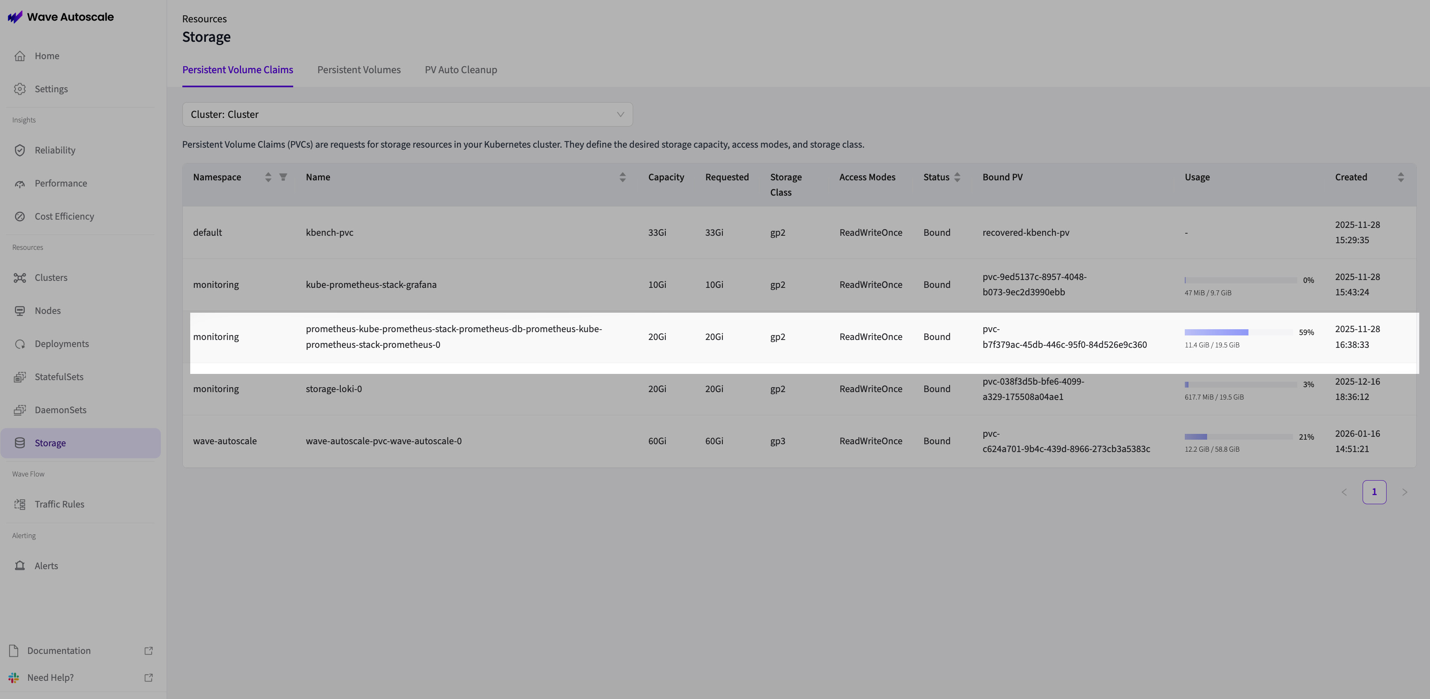
Task: Click the default namespace cell
Action: (x=208, y=232)
